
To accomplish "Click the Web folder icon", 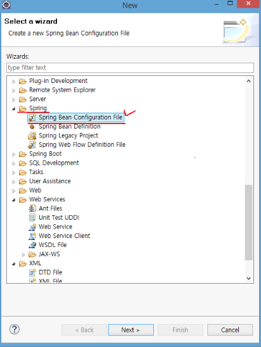I will click(x=23, y=191).
